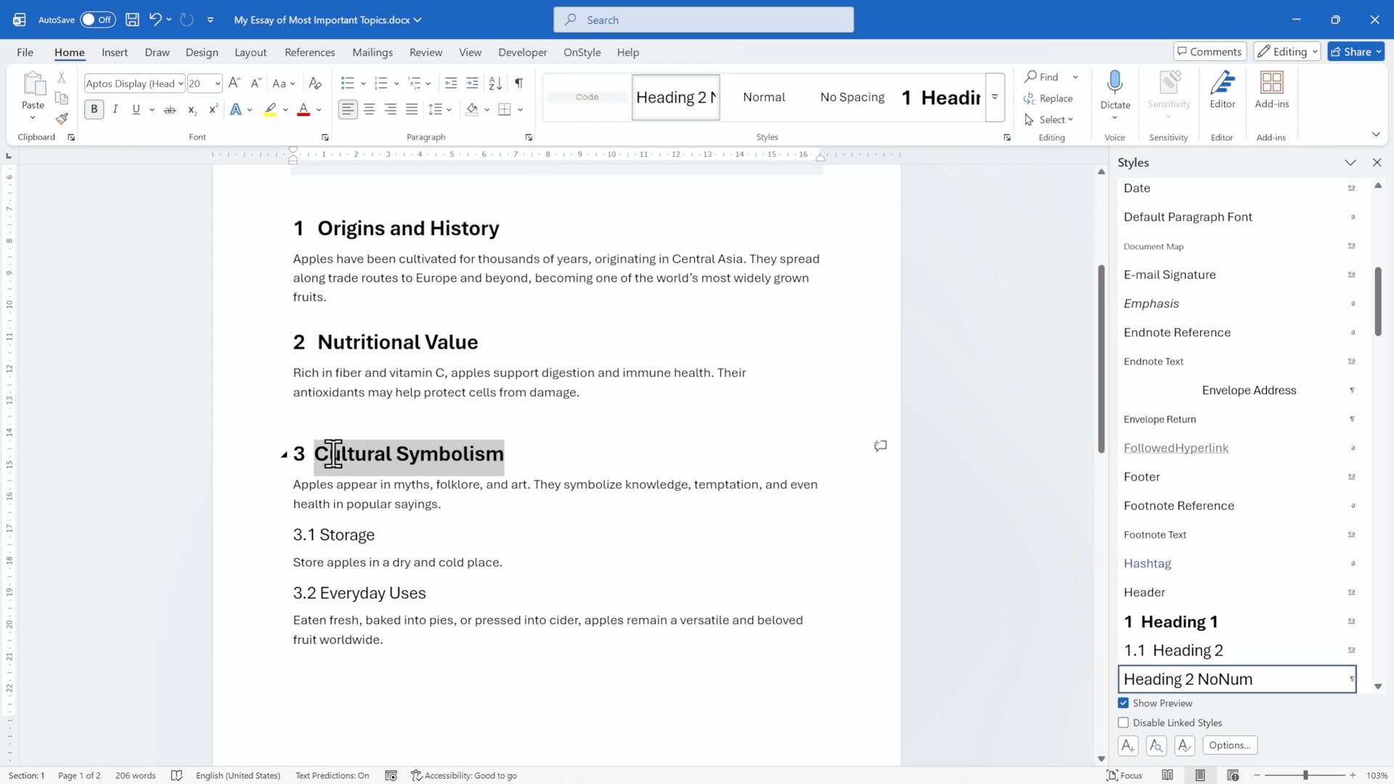Center-align the paragraph
This screenshot has width=1394, height=784.
(x=370, y=110)
